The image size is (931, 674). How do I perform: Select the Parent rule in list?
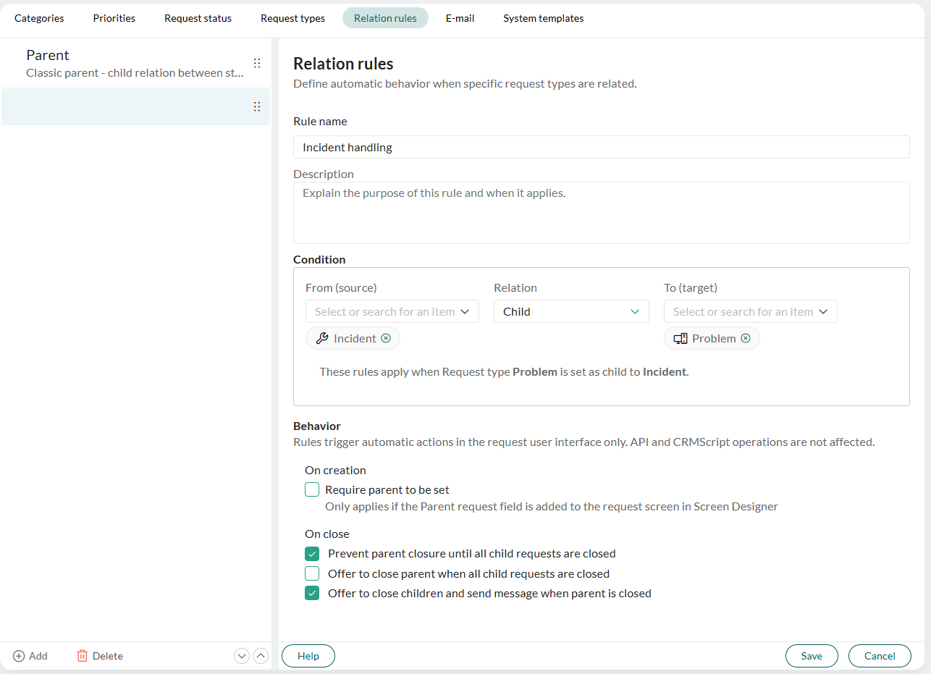[135, 63]
